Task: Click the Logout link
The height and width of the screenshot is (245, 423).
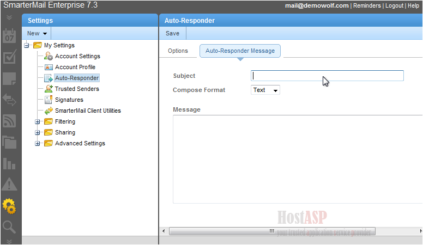Action: coord(394,5)
